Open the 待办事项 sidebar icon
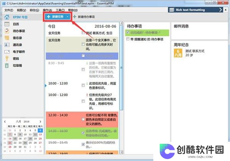Viewport: 230px width, 161px height. 7,31
